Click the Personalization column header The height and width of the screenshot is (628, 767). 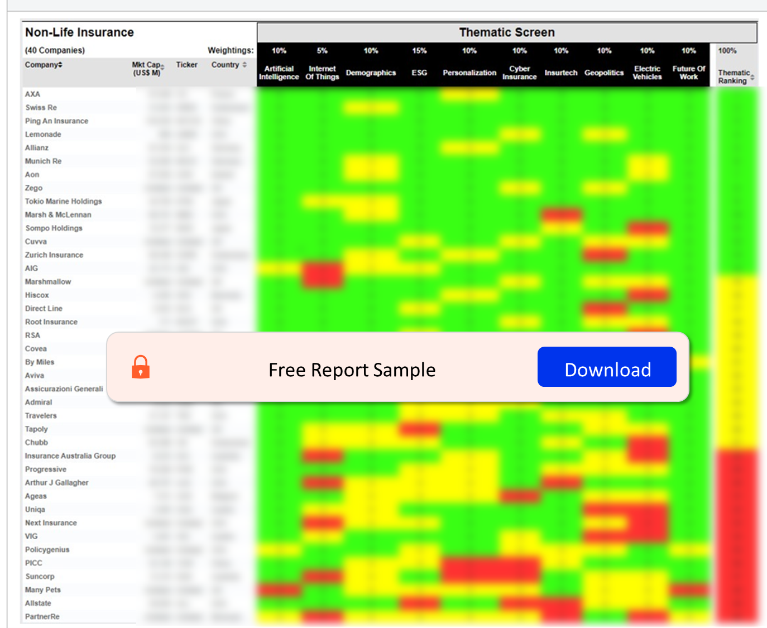tap(469, 73)
